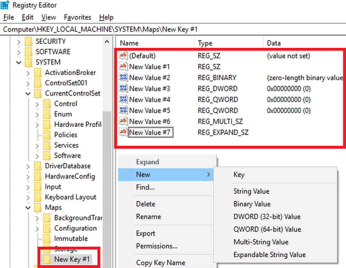This screenshot has width=346, height=268.
Task: Open the File menu
Action: click(x=9, y=17)
